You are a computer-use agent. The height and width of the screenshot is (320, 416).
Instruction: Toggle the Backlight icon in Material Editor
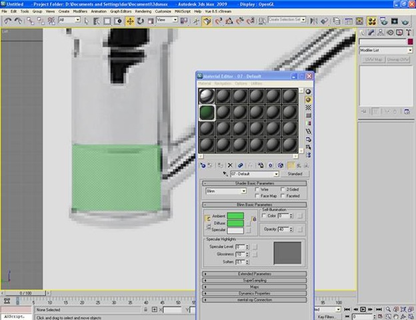tap(308, 99)
